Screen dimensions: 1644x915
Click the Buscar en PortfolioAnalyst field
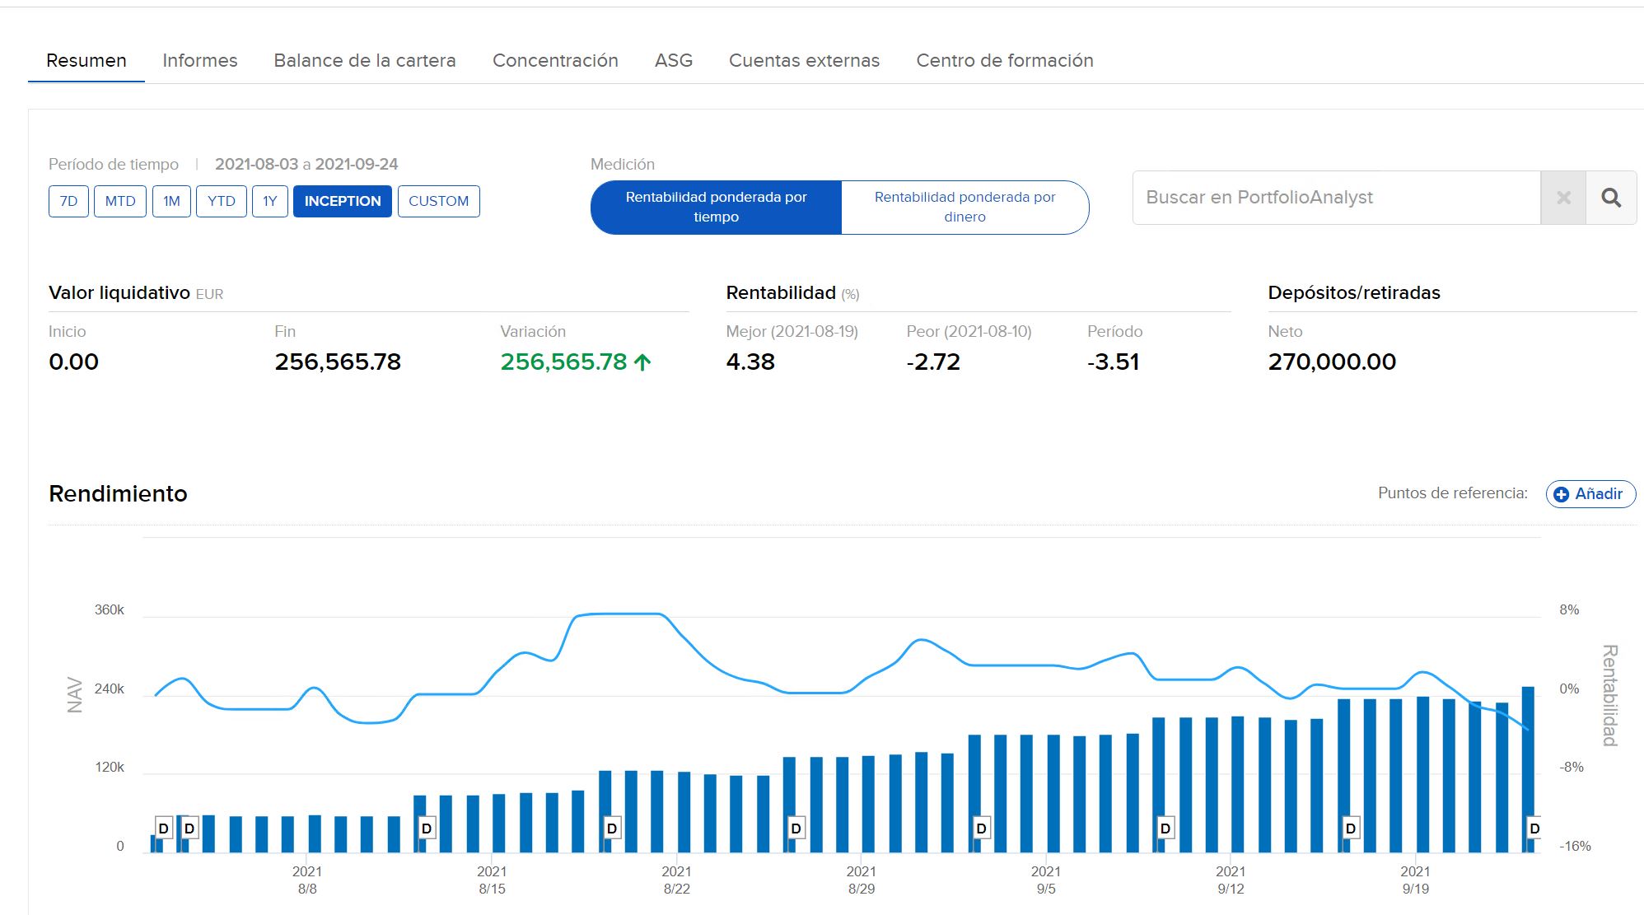click(1334, 198)
